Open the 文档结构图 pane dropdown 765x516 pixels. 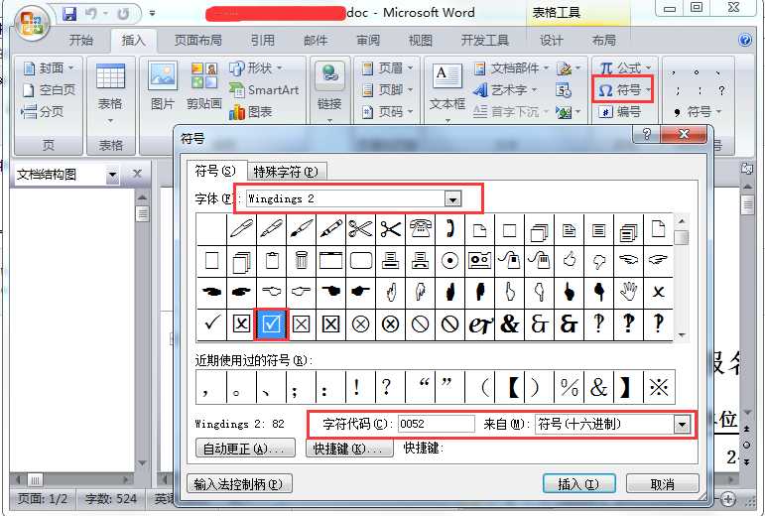coord(113,174)
